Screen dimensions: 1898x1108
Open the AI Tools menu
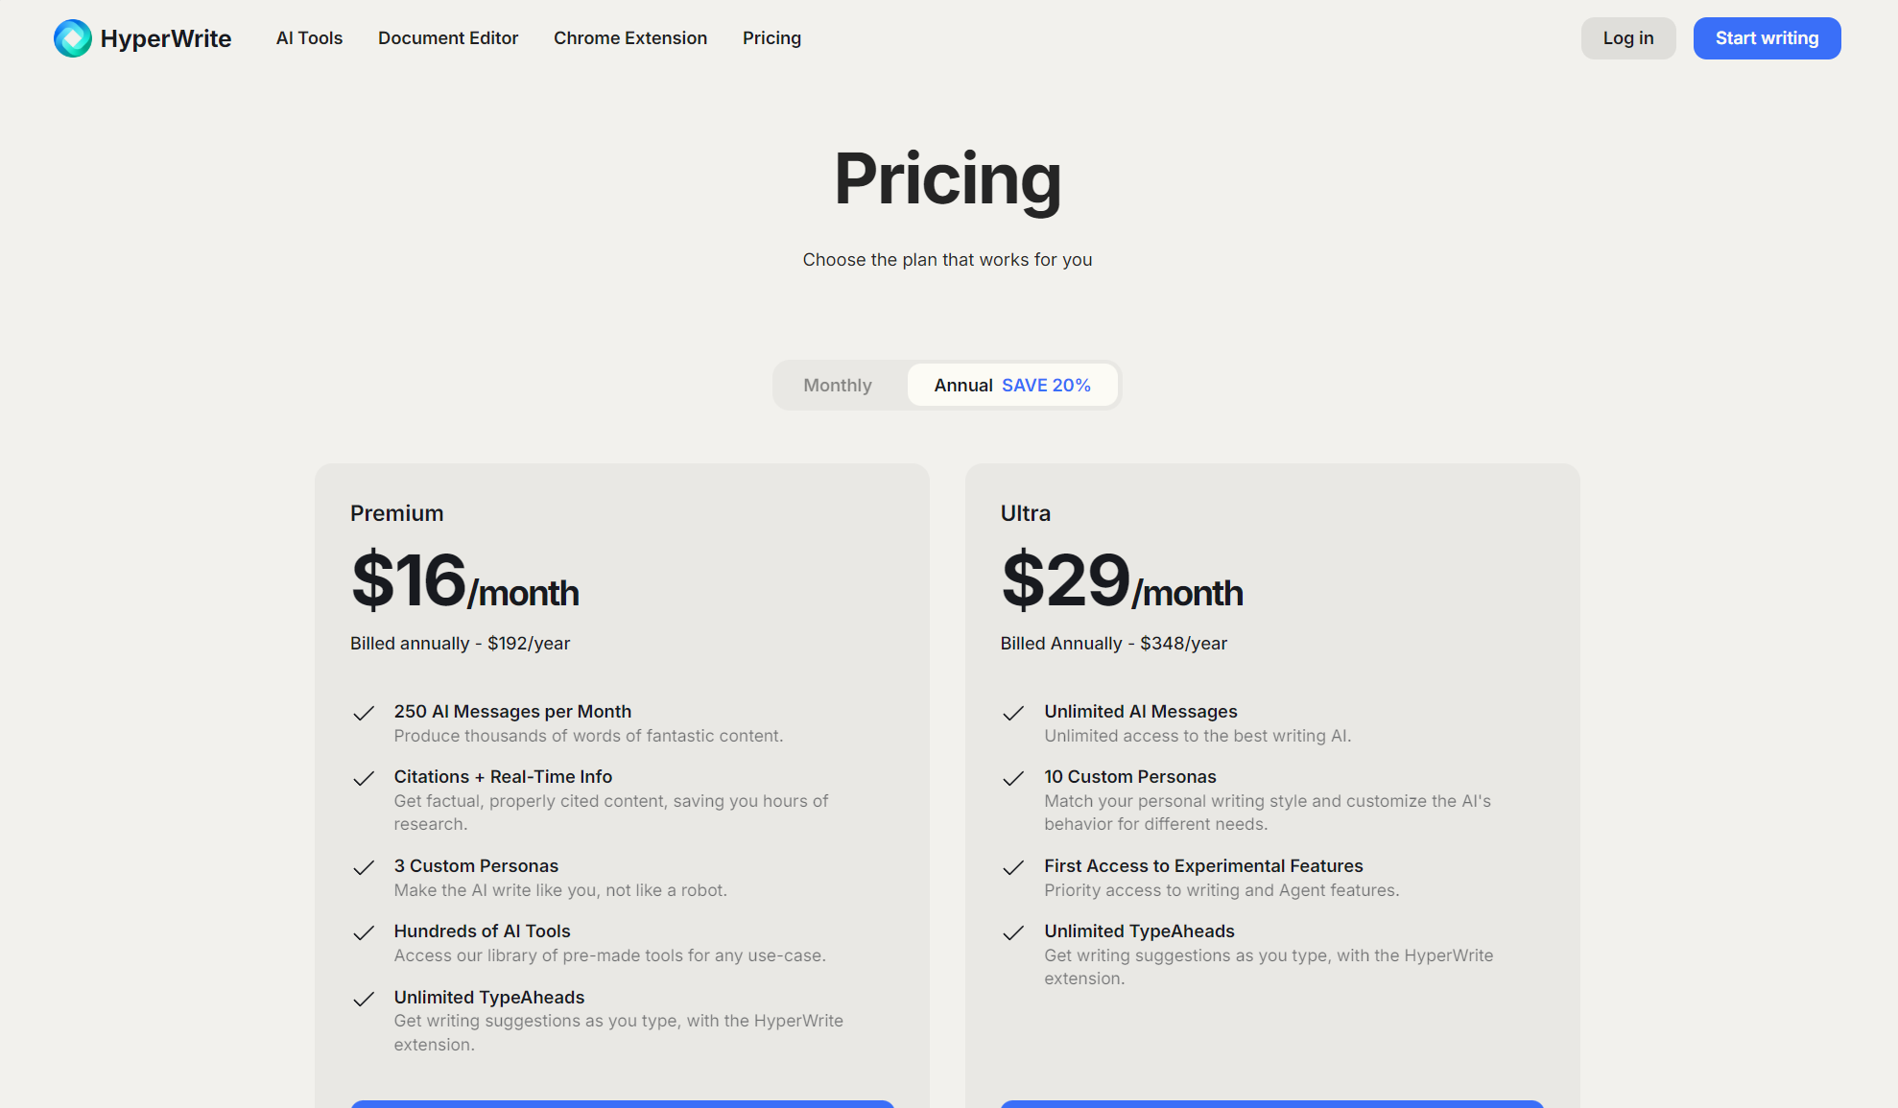[x=309, y=38]
